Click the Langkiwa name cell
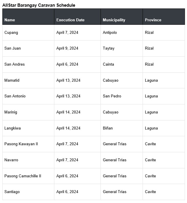187x203 pixels. pyautogui.click(x=13, y=128)
